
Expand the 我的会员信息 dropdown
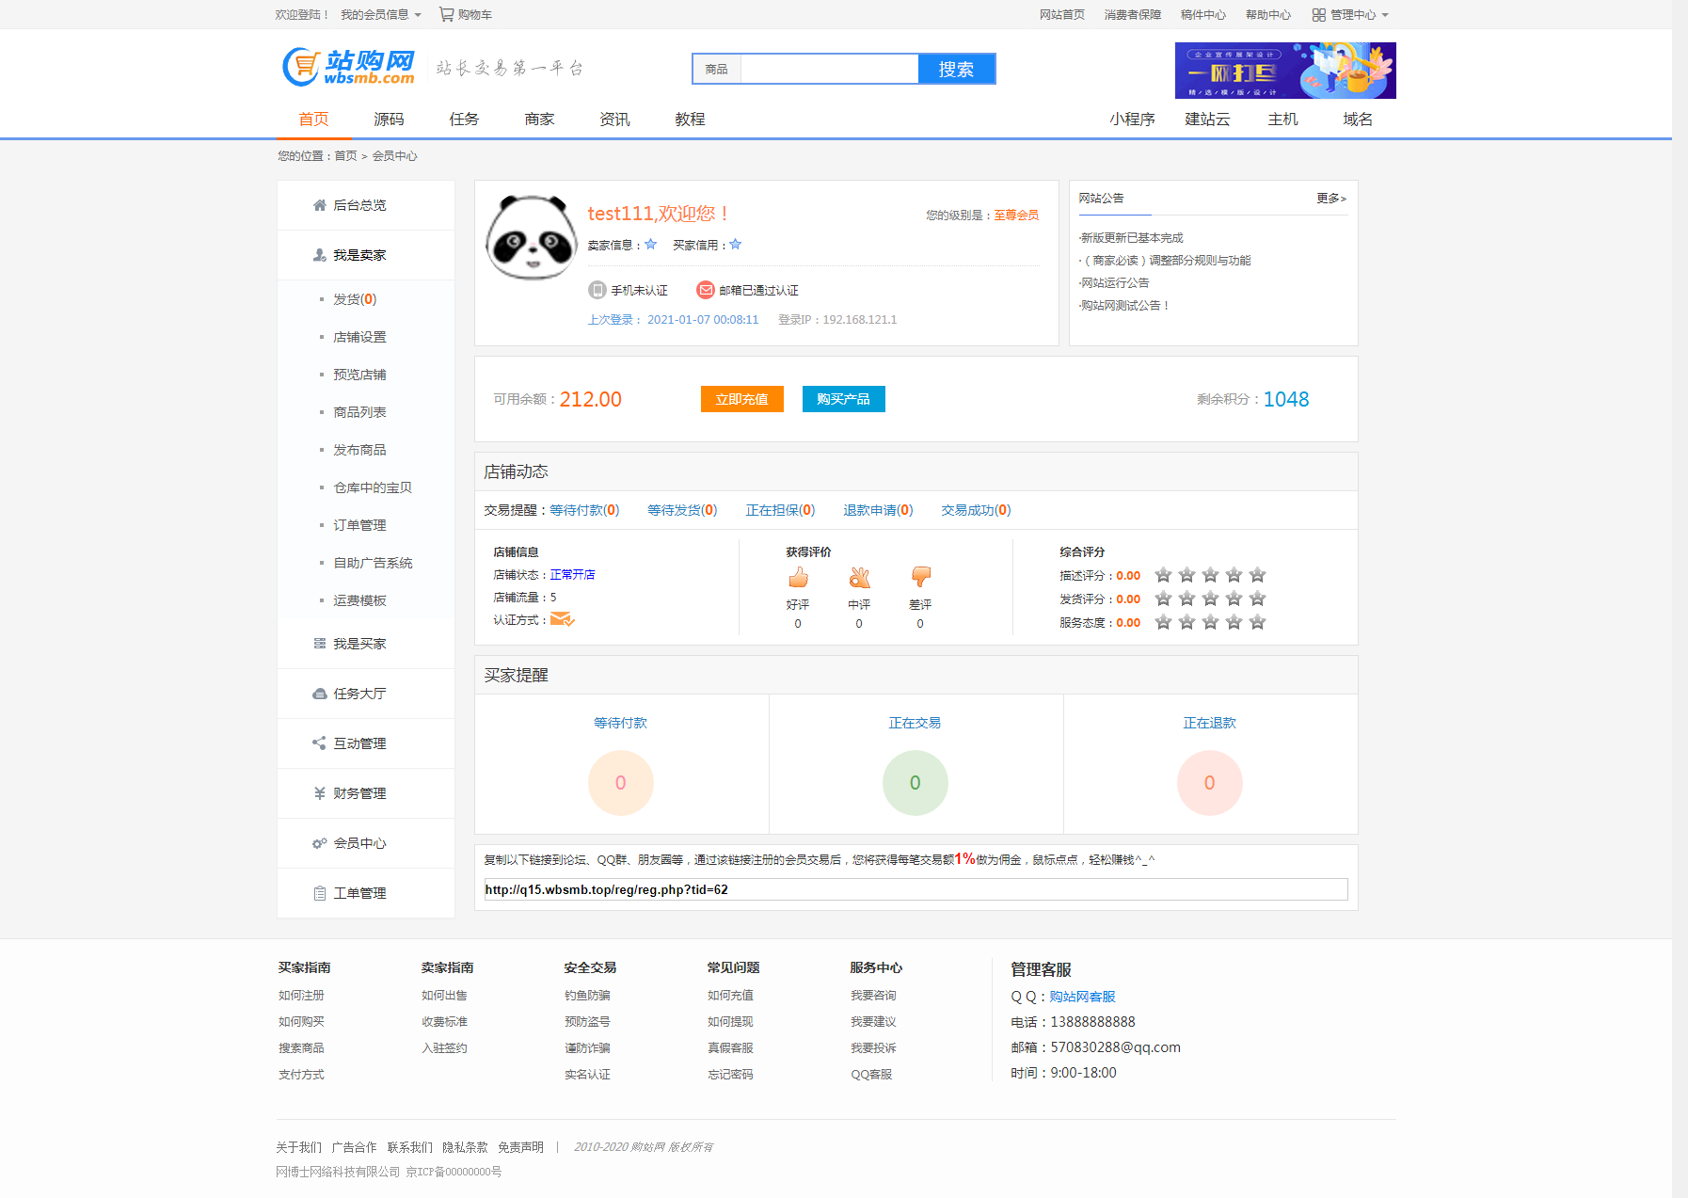381,15
